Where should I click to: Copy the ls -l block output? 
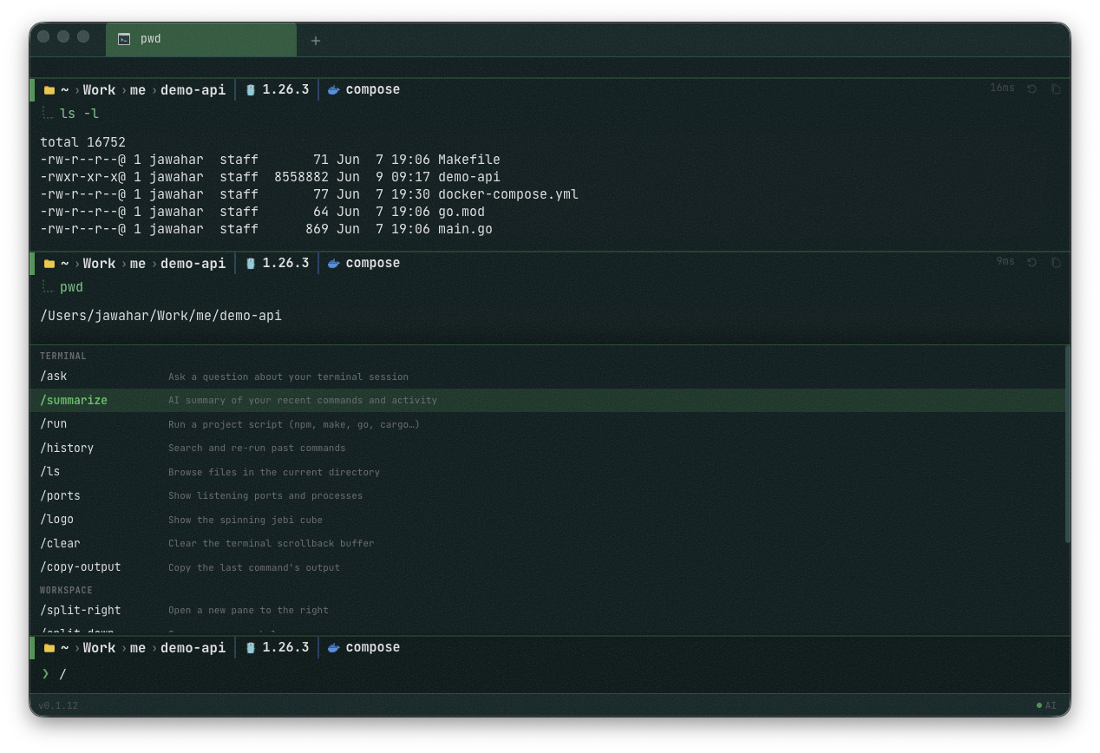(x=1056, y=88)
